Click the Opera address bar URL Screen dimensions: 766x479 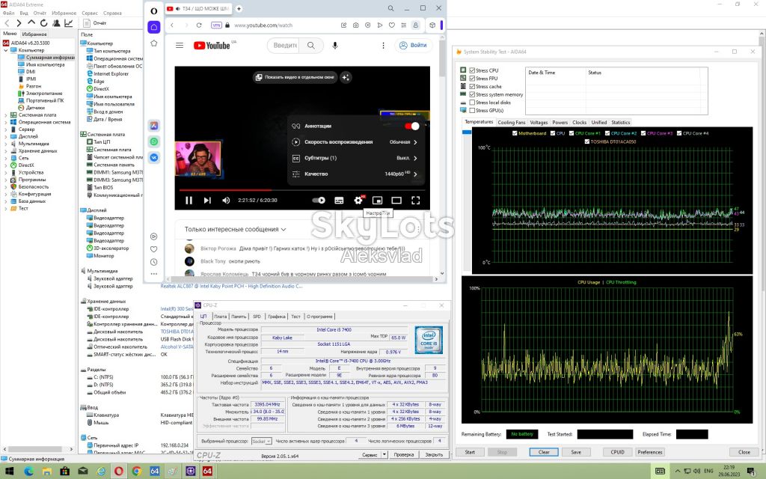[x=263, y=25]
